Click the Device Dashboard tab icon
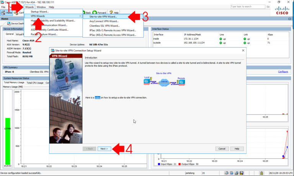 pyautogui.click(x=9, y=23)
